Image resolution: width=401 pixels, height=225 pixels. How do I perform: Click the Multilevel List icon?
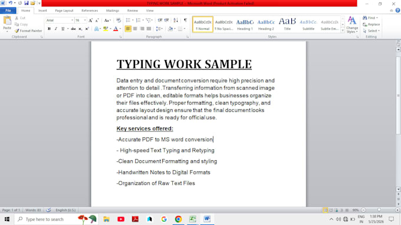(x=149, y=21)
